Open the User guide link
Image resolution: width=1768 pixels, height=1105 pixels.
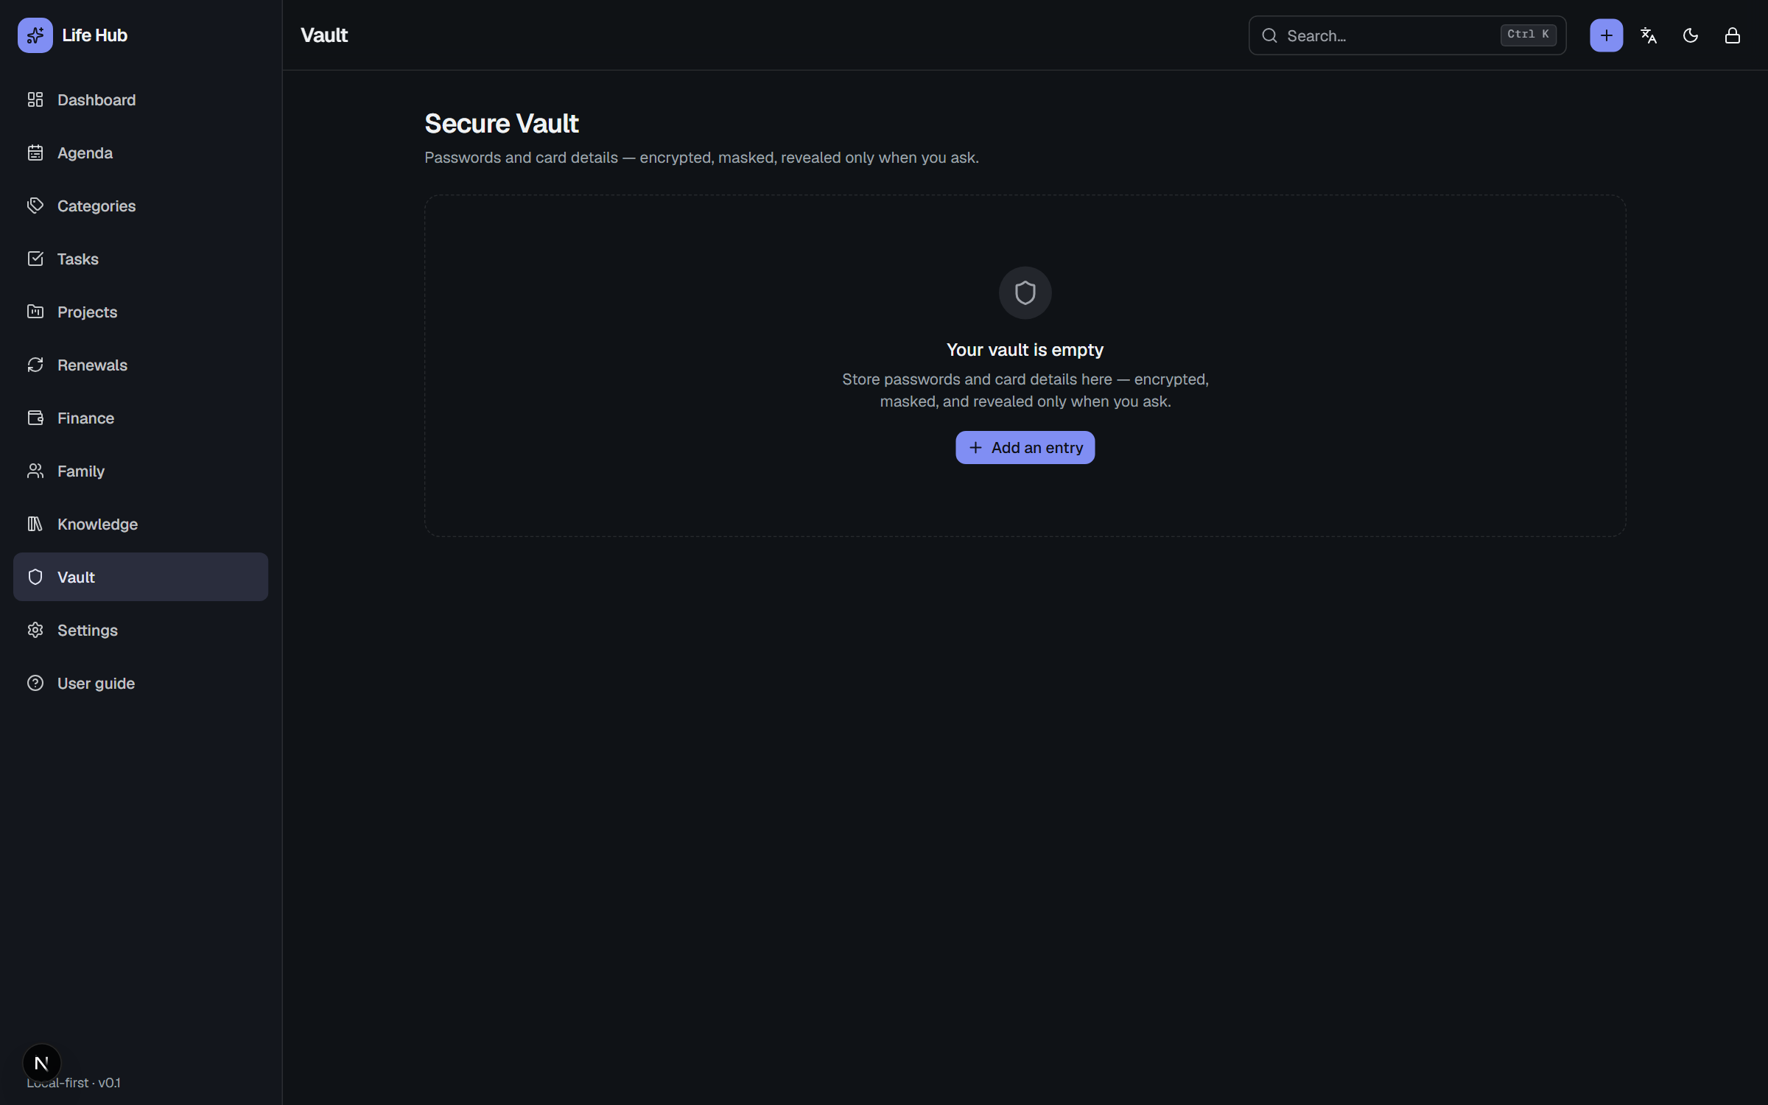[141, 683]
